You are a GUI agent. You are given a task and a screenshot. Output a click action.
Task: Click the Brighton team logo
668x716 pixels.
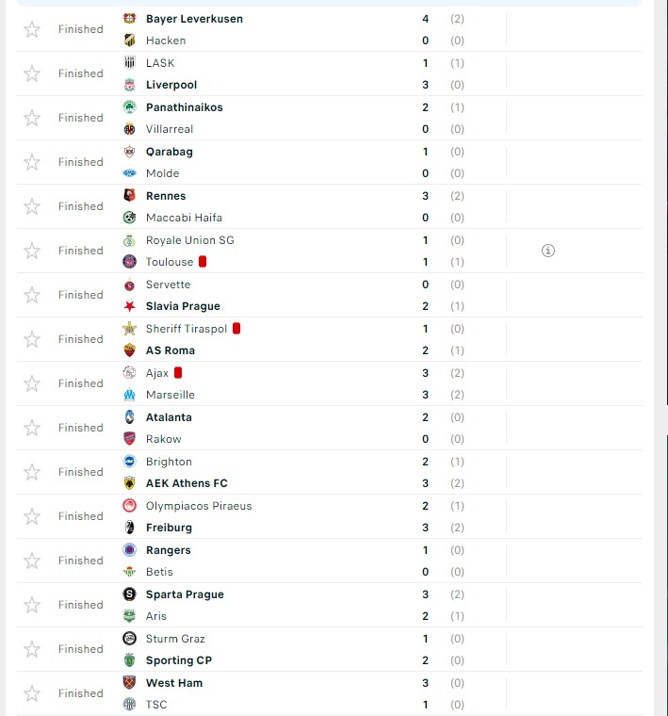[129, 462]
